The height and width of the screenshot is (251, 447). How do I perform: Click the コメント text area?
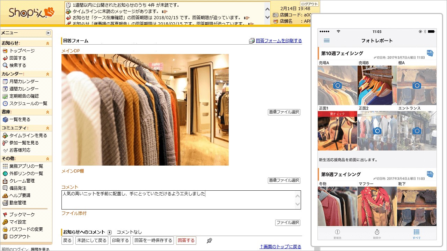(x=181, y=200)
